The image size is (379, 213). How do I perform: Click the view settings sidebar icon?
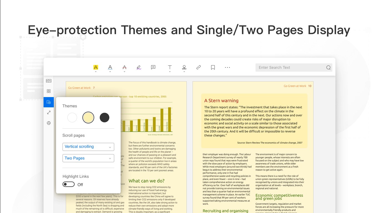click(x=49, y=102)
